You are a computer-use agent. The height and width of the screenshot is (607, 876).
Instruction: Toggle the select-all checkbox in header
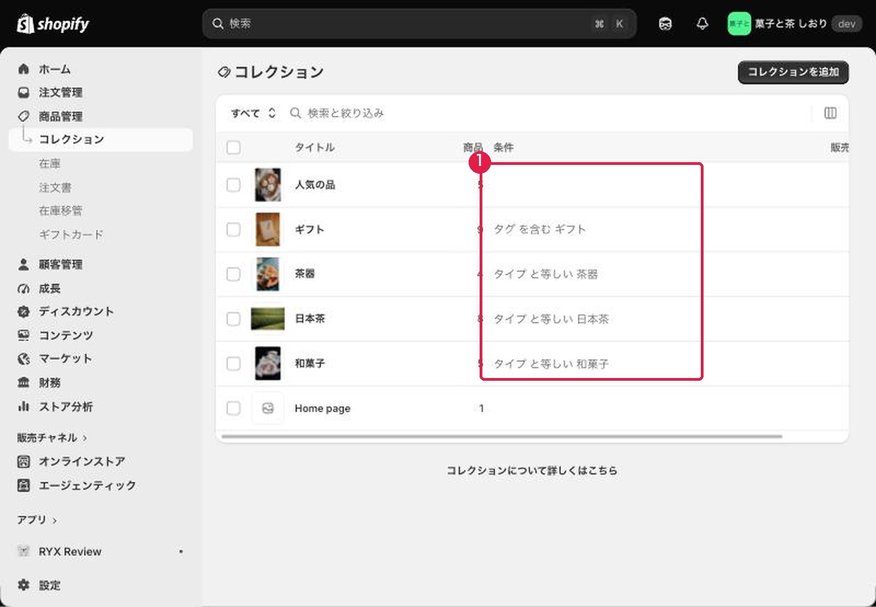pos(233,147)
